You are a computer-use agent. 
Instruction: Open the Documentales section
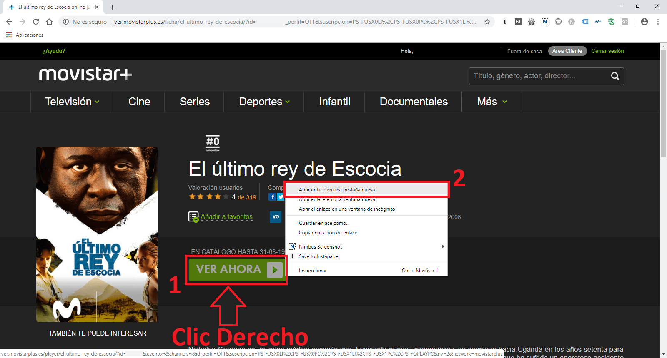tap(414, 102)
